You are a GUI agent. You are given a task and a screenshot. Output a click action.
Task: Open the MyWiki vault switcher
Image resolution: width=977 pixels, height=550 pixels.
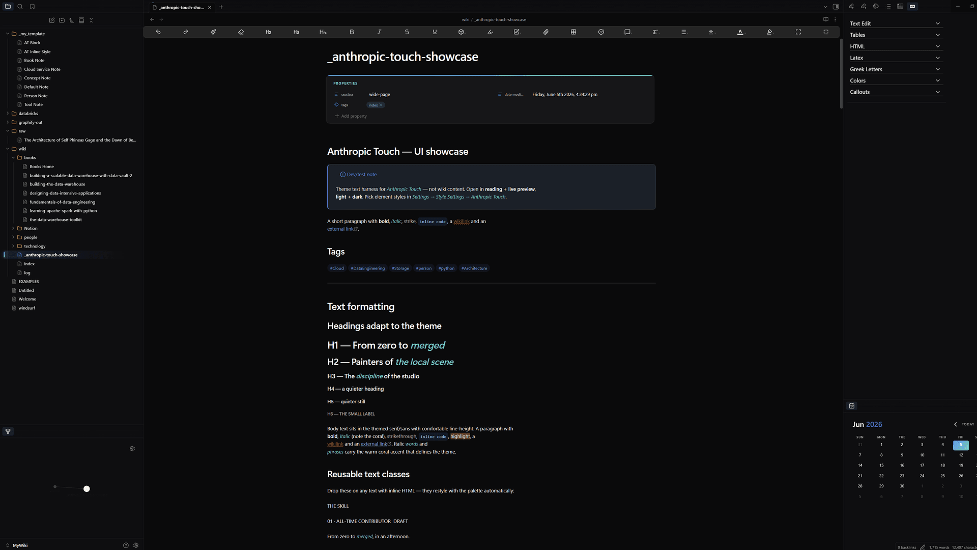pyautogui.click(x=18, y=545)
